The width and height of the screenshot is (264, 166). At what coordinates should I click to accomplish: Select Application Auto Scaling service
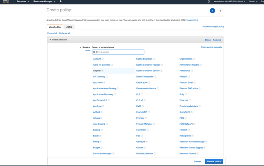[x=104, y=89]
